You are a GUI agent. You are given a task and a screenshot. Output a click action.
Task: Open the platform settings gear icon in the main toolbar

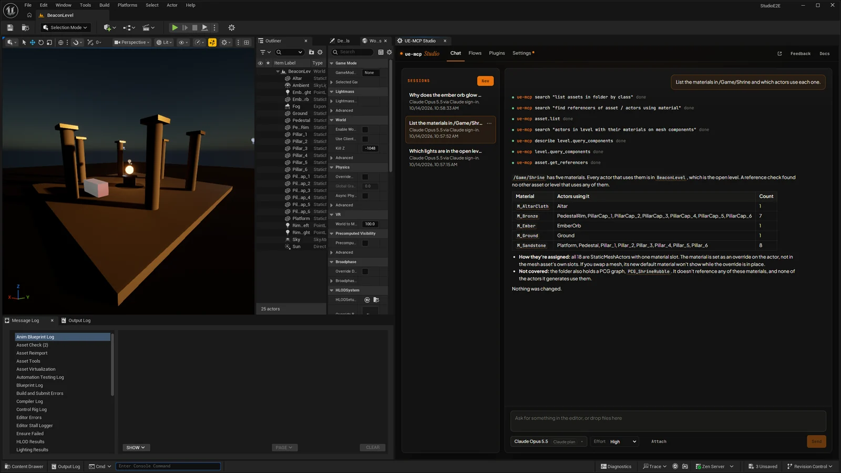231,27
